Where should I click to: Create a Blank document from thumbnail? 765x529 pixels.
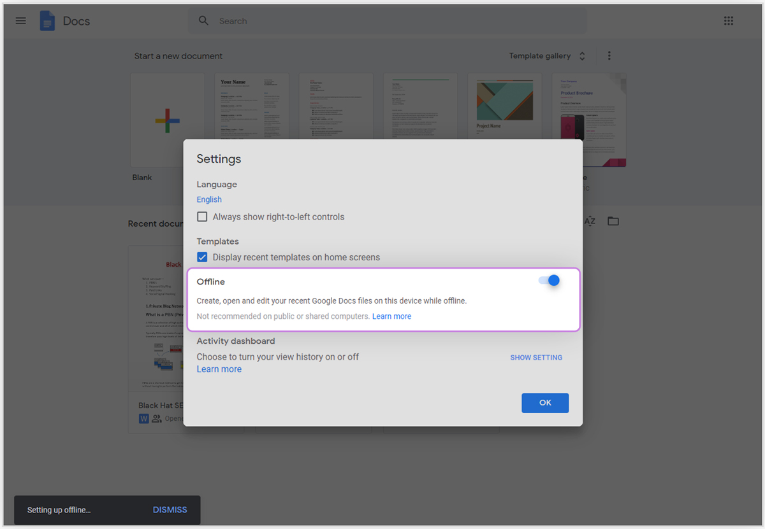(167, 120)
